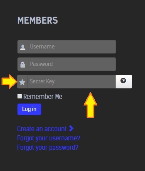Follow the Forgot your username? link
Image resolution: width=145 pixels, height=171 pixels.
tap(49, 138)
